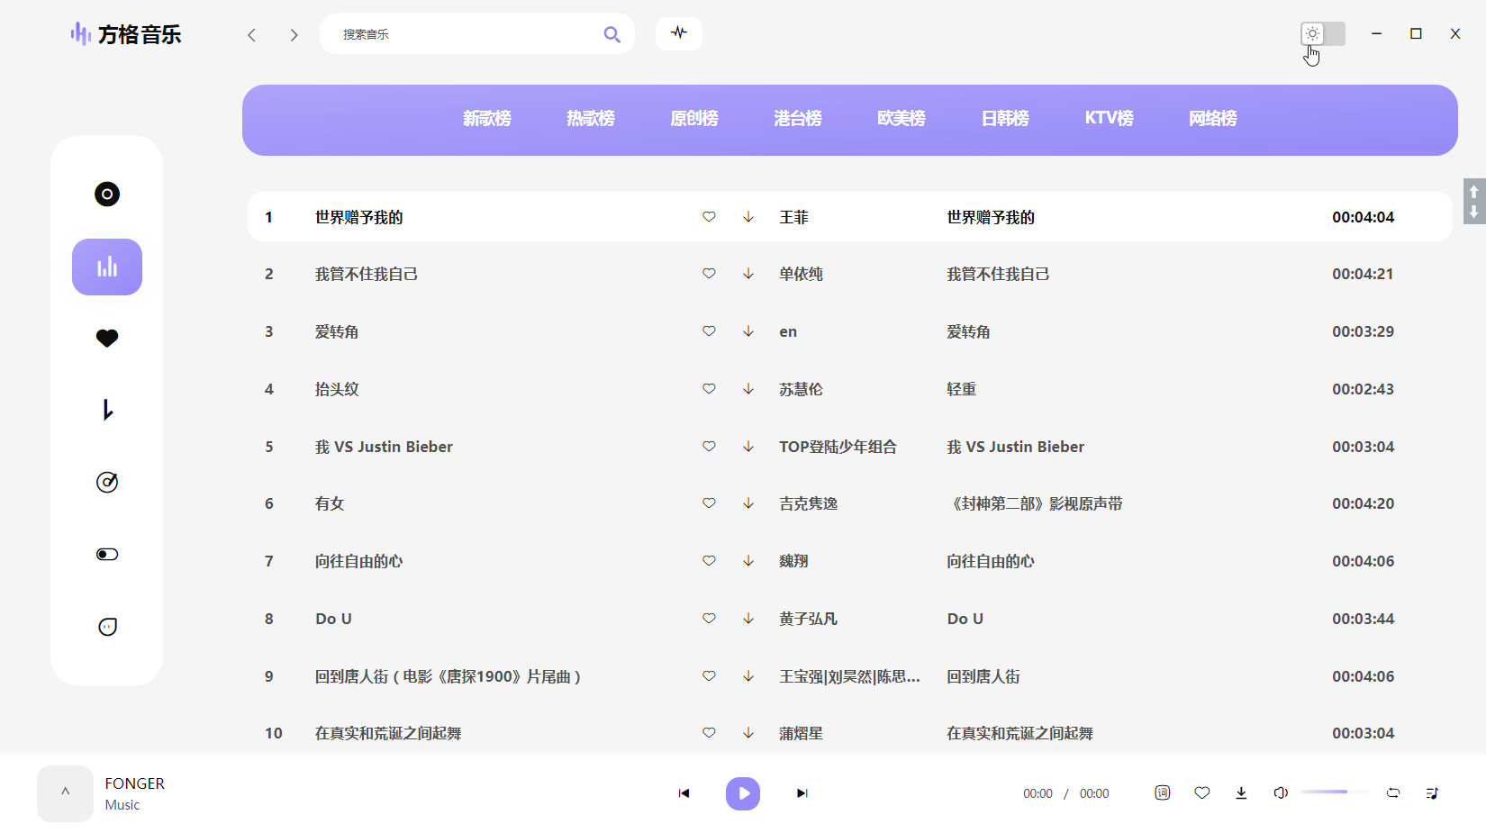Download the song 有女
This screenshot has height=833, width=1486.
tap(748, 503)
